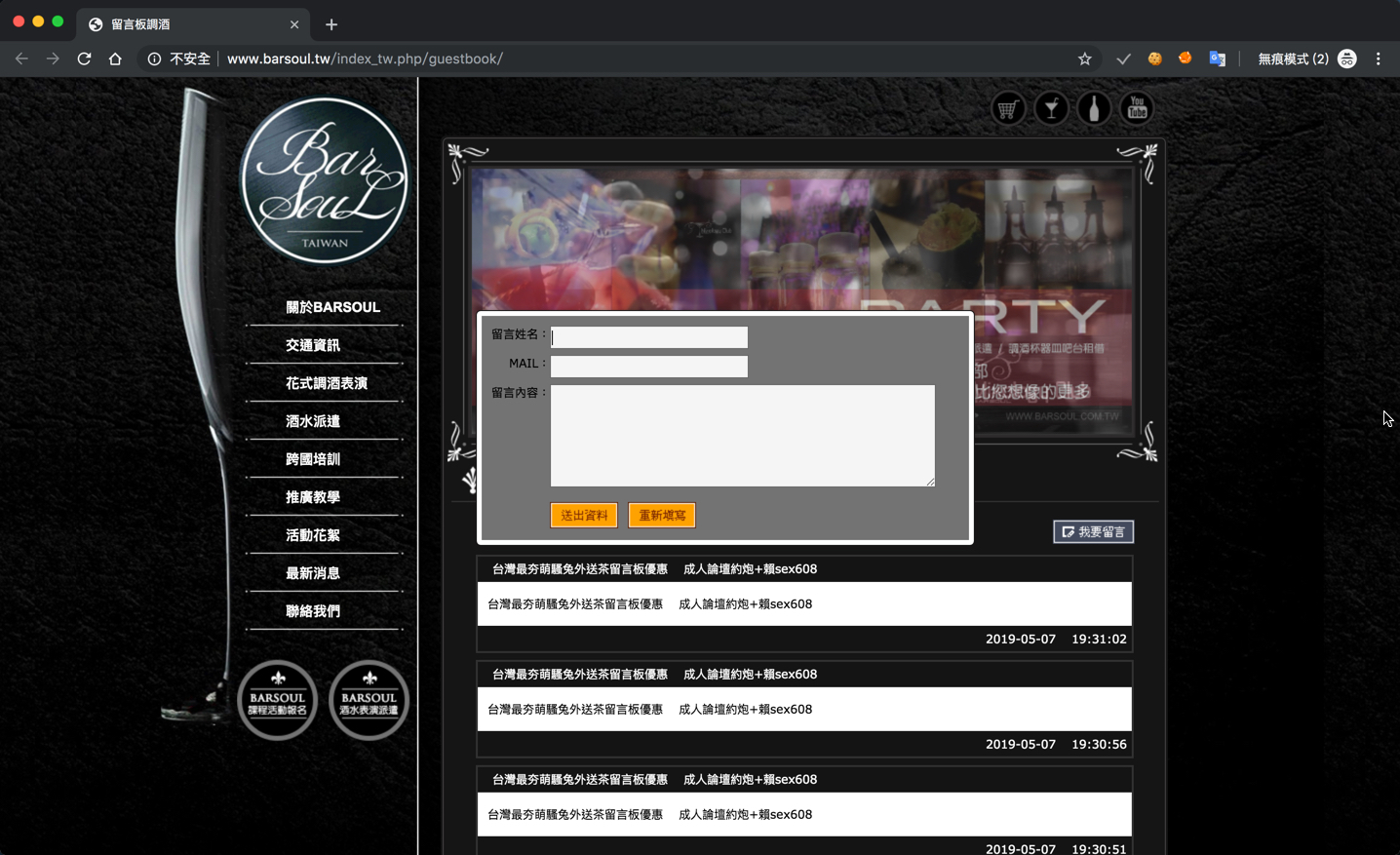
Task: Open 最新消息 menu item
Action: pyautogui.click(x=313, y=573)
